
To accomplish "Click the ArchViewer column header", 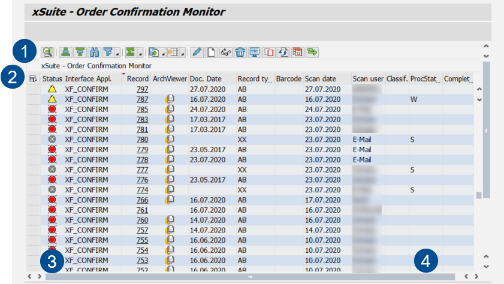I will [x=170, y=78].
